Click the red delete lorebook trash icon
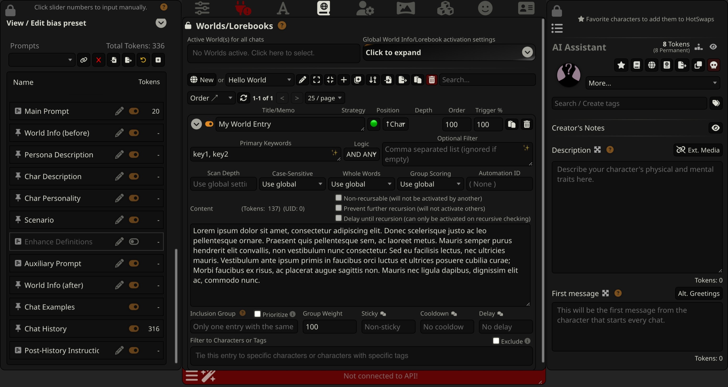 [x=431, y=80]
